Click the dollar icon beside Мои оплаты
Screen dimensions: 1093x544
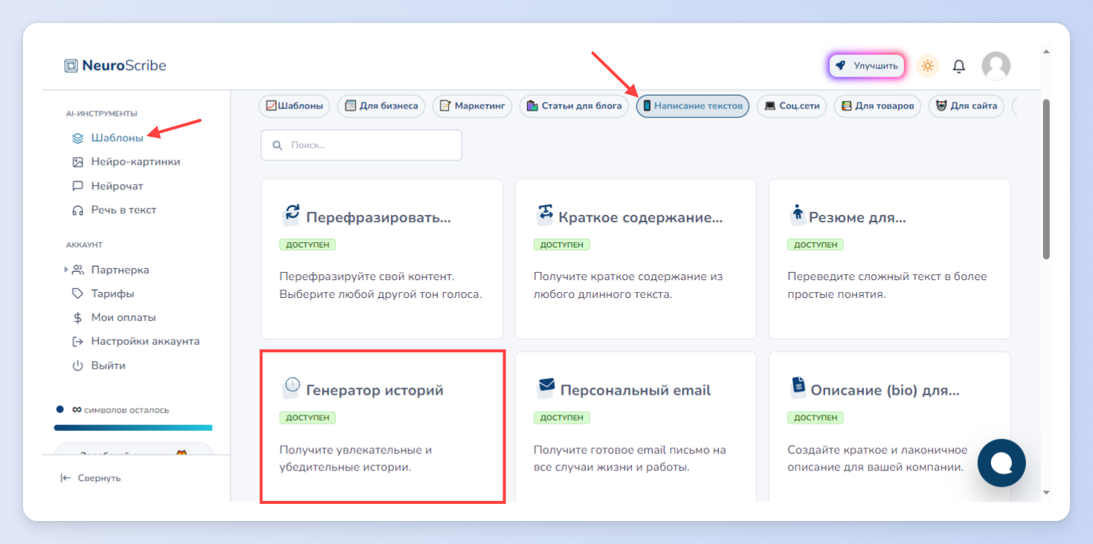coord(77,318)
